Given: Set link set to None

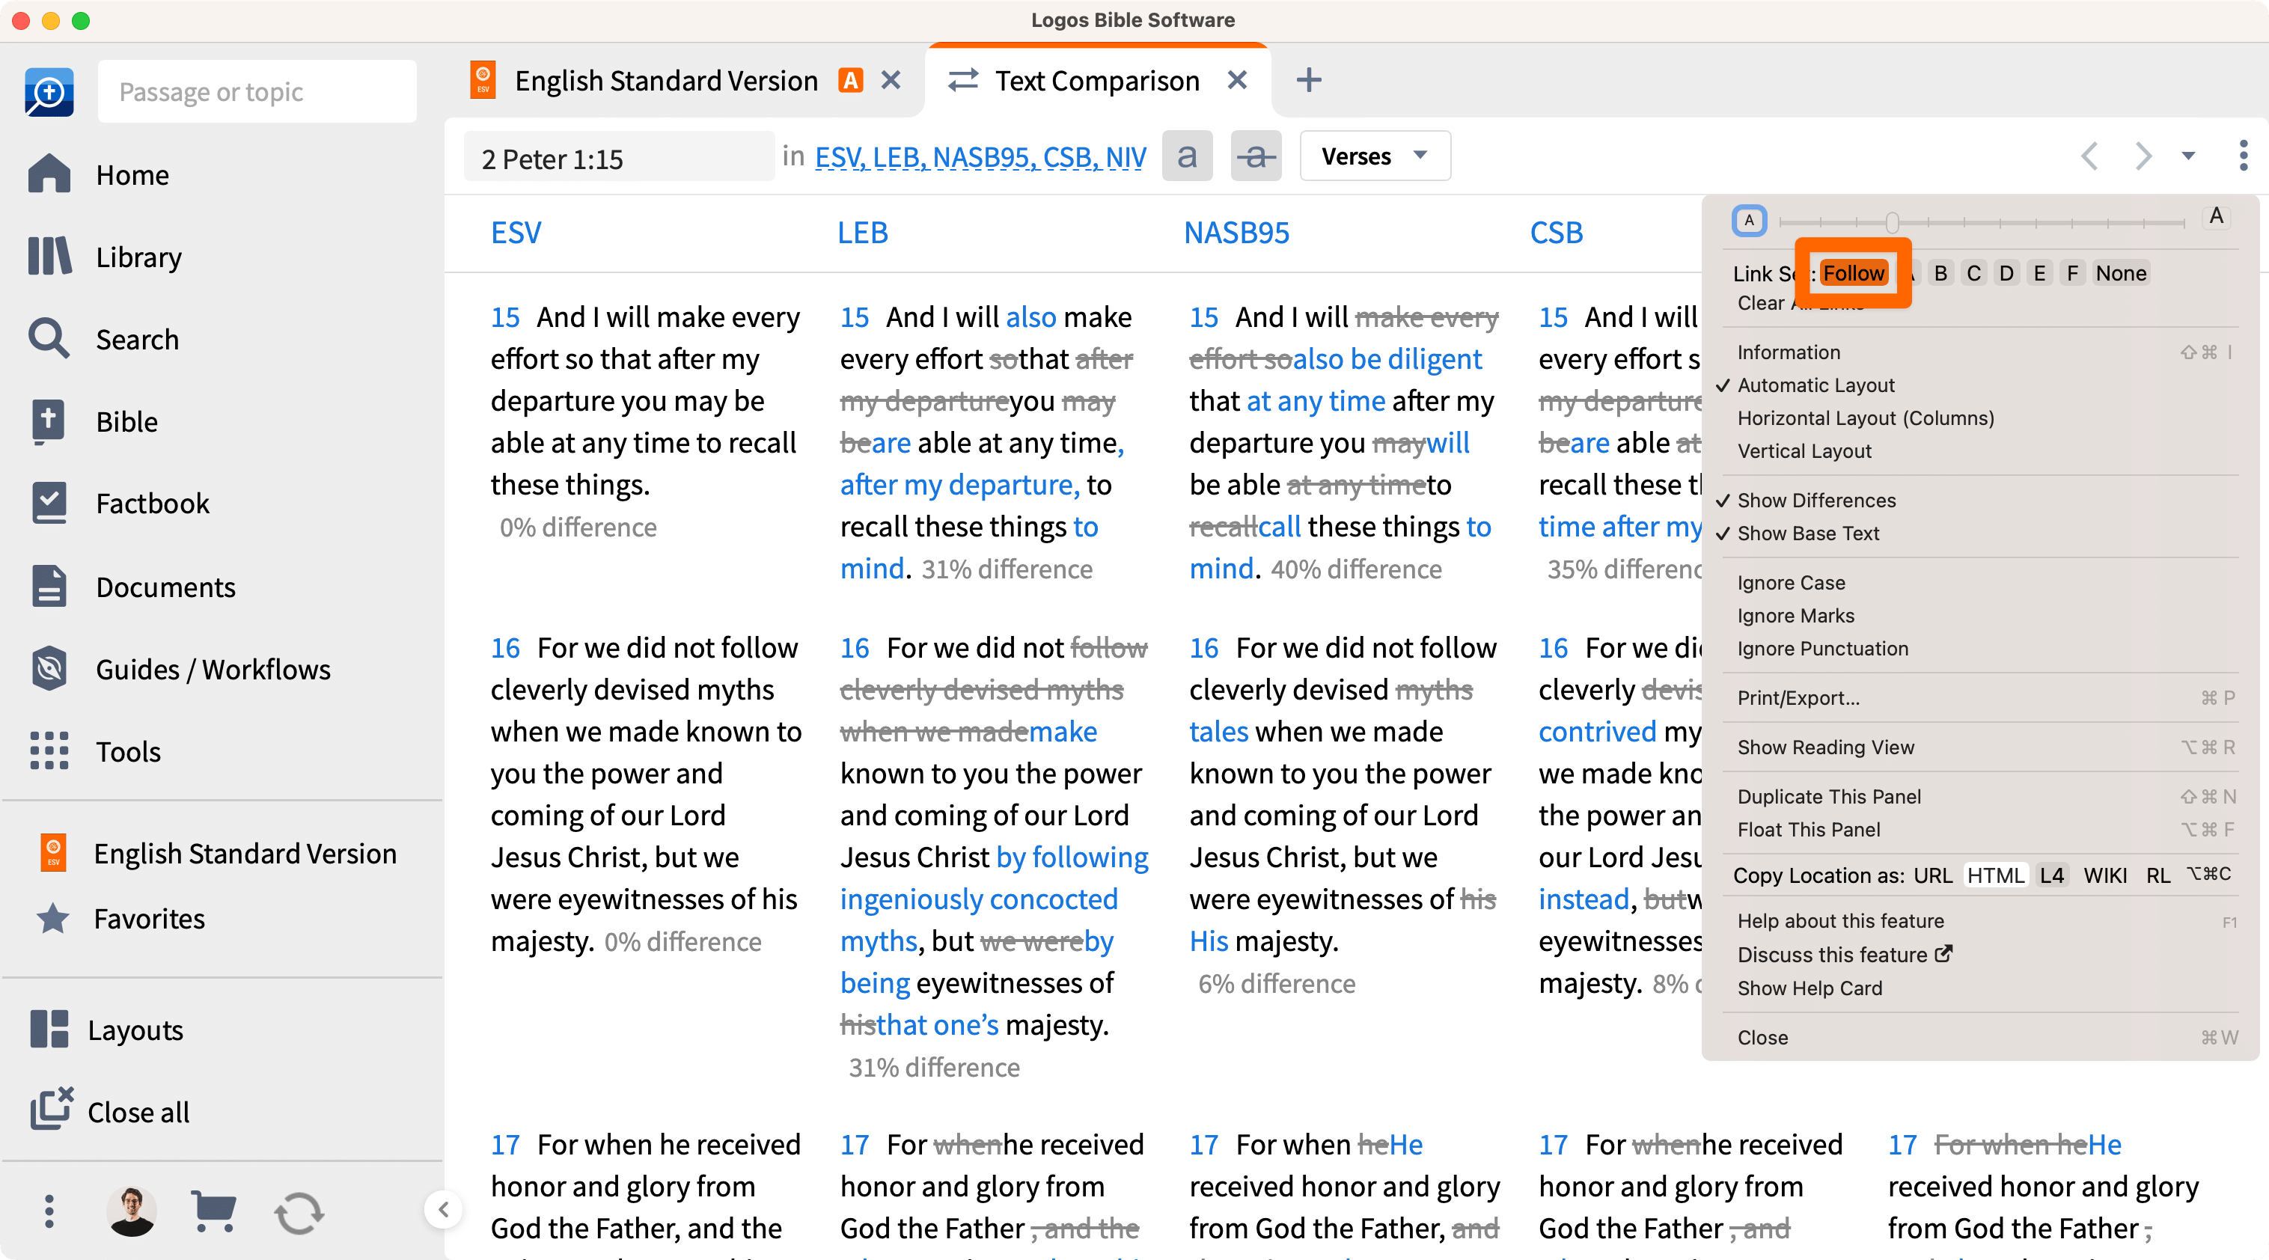Looking at the screenshot, I should pyautogui.click(x=2120, y=273).
